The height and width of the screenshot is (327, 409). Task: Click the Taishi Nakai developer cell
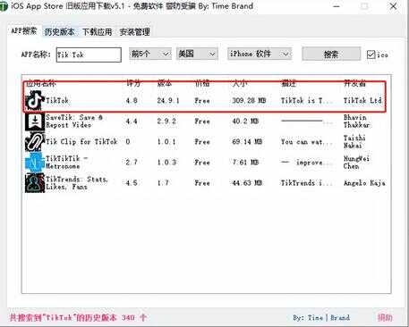pyautogui.click(x=354, y=142)
